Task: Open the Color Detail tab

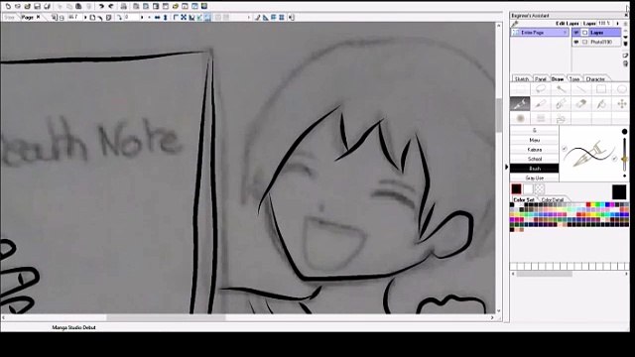Action: [553, 200]
